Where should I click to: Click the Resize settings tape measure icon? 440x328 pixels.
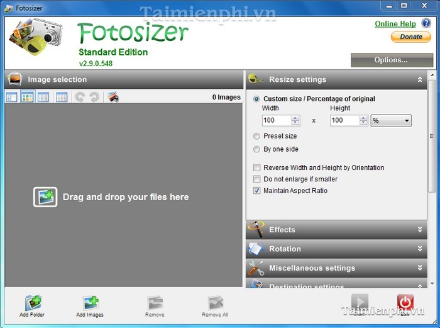tap(256, 79)
